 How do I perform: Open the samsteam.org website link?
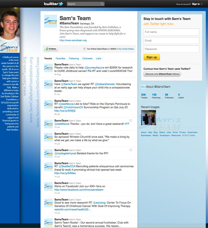click(73, 40)
